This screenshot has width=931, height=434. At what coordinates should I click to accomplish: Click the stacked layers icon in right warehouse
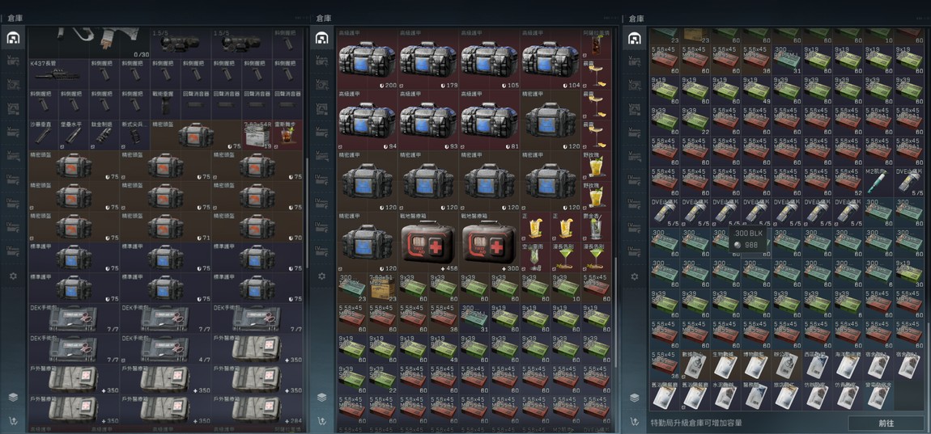(635, 398)
